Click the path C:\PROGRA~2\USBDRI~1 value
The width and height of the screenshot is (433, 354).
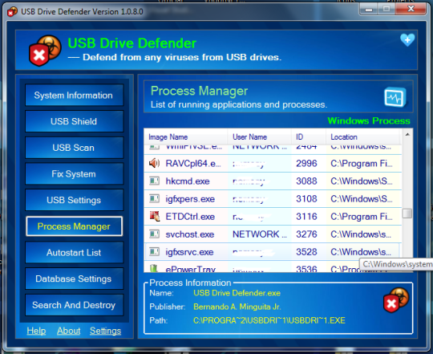click(x=269, y=320)
